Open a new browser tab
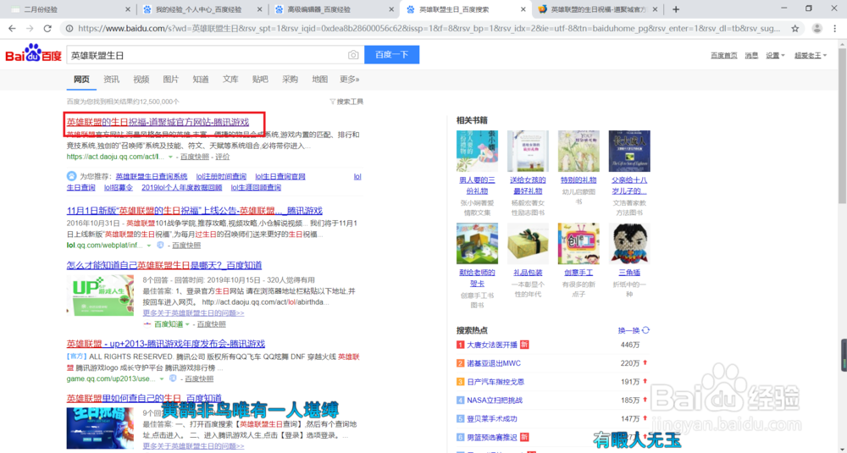This screenshot has width=847, height=453. (676, 9)
